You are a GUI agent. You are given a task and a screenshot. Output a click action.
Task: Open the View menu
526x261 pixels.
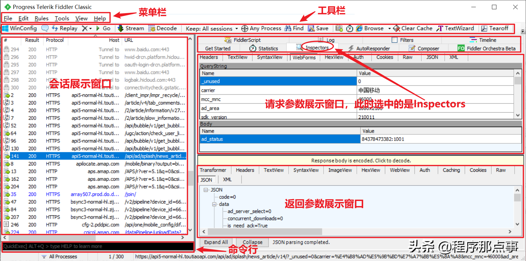pos(81,19)
